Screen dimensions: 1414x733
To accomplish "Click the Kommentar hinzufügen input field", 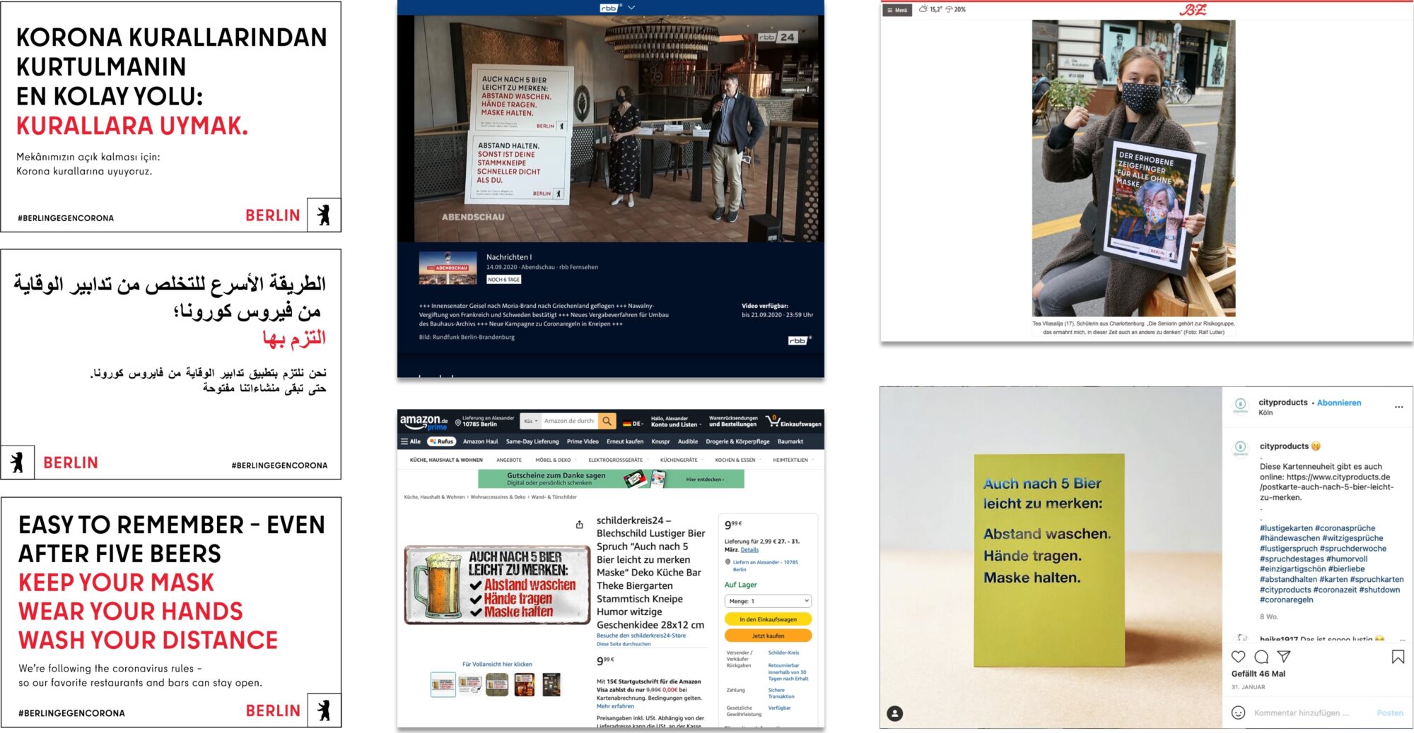I will tap(1301, 713).
